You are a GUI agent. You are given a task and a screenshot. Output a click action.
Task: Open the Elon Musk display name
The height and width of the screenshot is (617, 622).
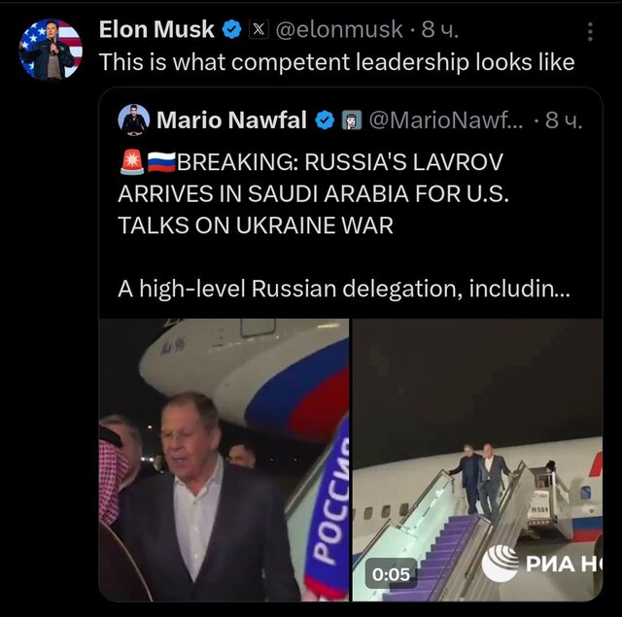point(155,31)
